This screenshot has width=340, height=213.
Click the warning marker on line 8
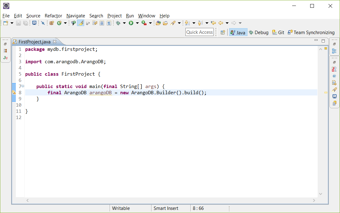(x=14, y=92)
